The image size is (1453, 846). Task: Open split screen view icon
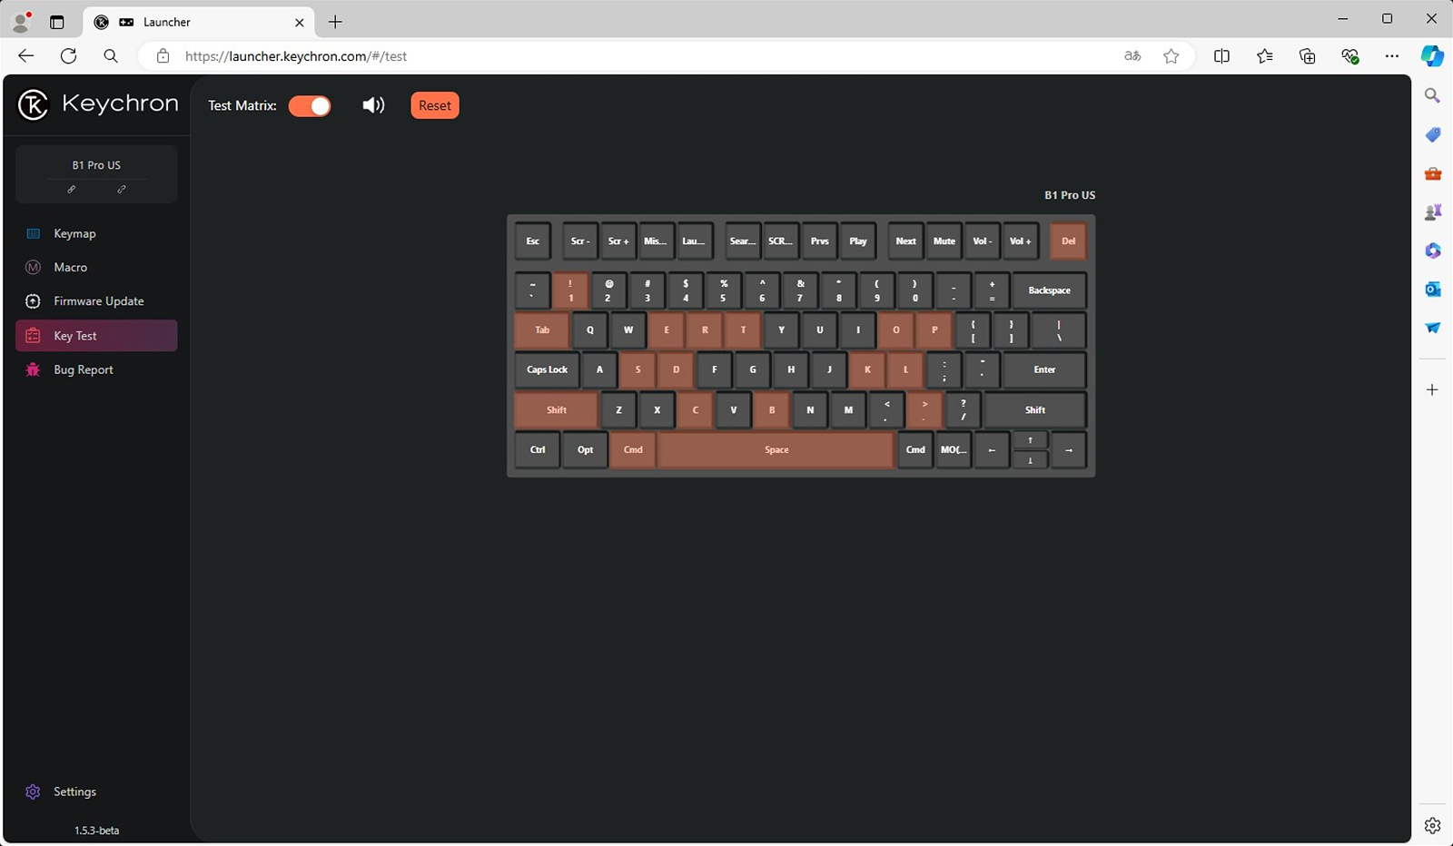tap(1222, 56)
